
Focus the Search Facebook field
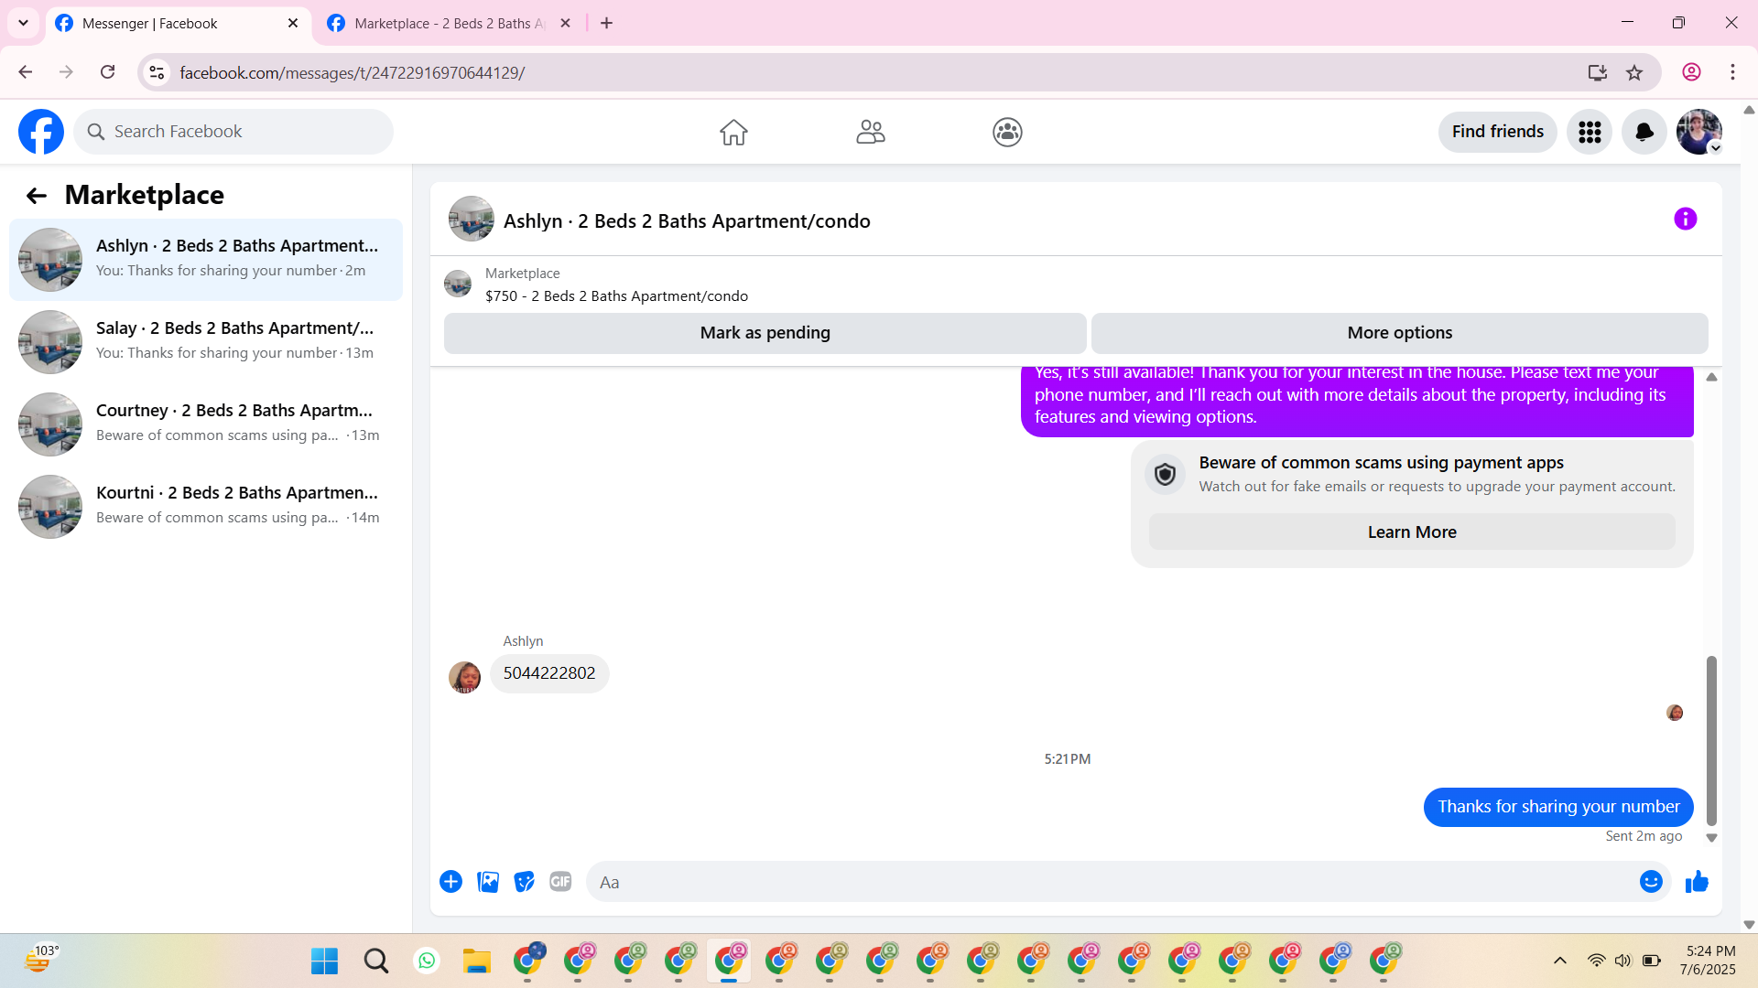point(233,132)
